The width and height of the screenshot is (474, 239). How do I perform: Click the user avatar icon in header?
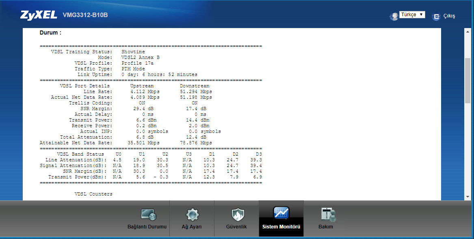[394, 17]
